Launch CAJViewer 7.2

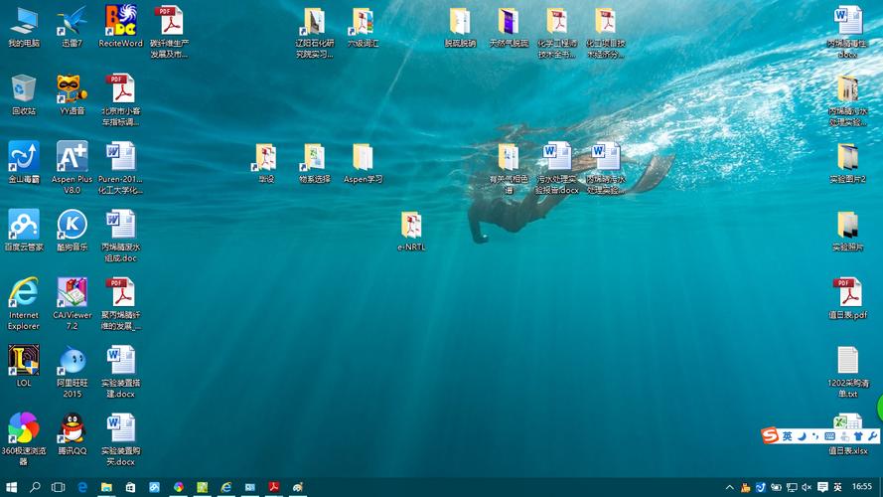(73, 303)
